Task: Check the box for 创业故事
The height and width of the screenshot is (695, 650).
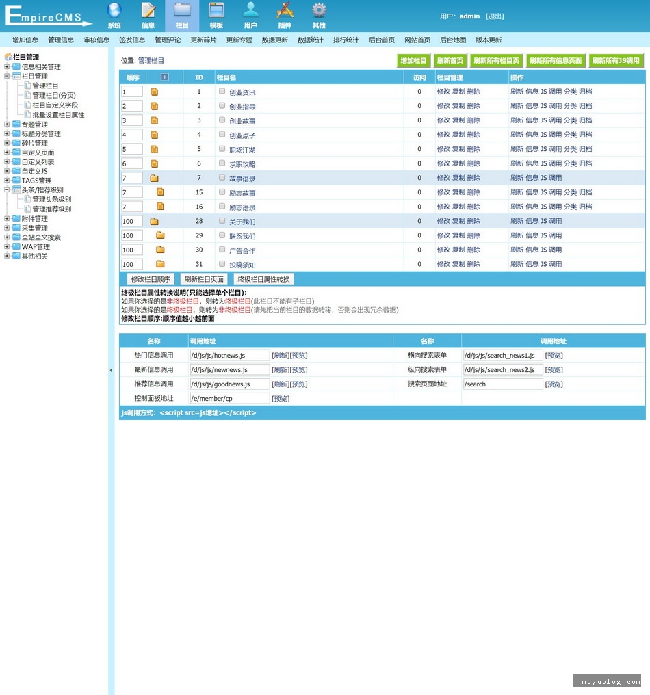Action: (x=222, y=120)
